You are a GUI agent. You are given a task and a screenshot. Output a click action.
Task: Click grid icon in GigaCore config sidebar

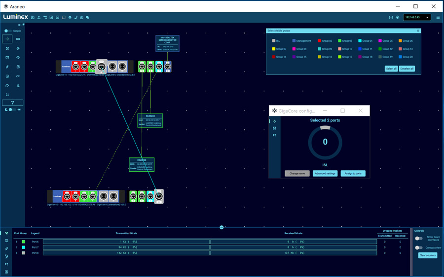tap(274, 135)
